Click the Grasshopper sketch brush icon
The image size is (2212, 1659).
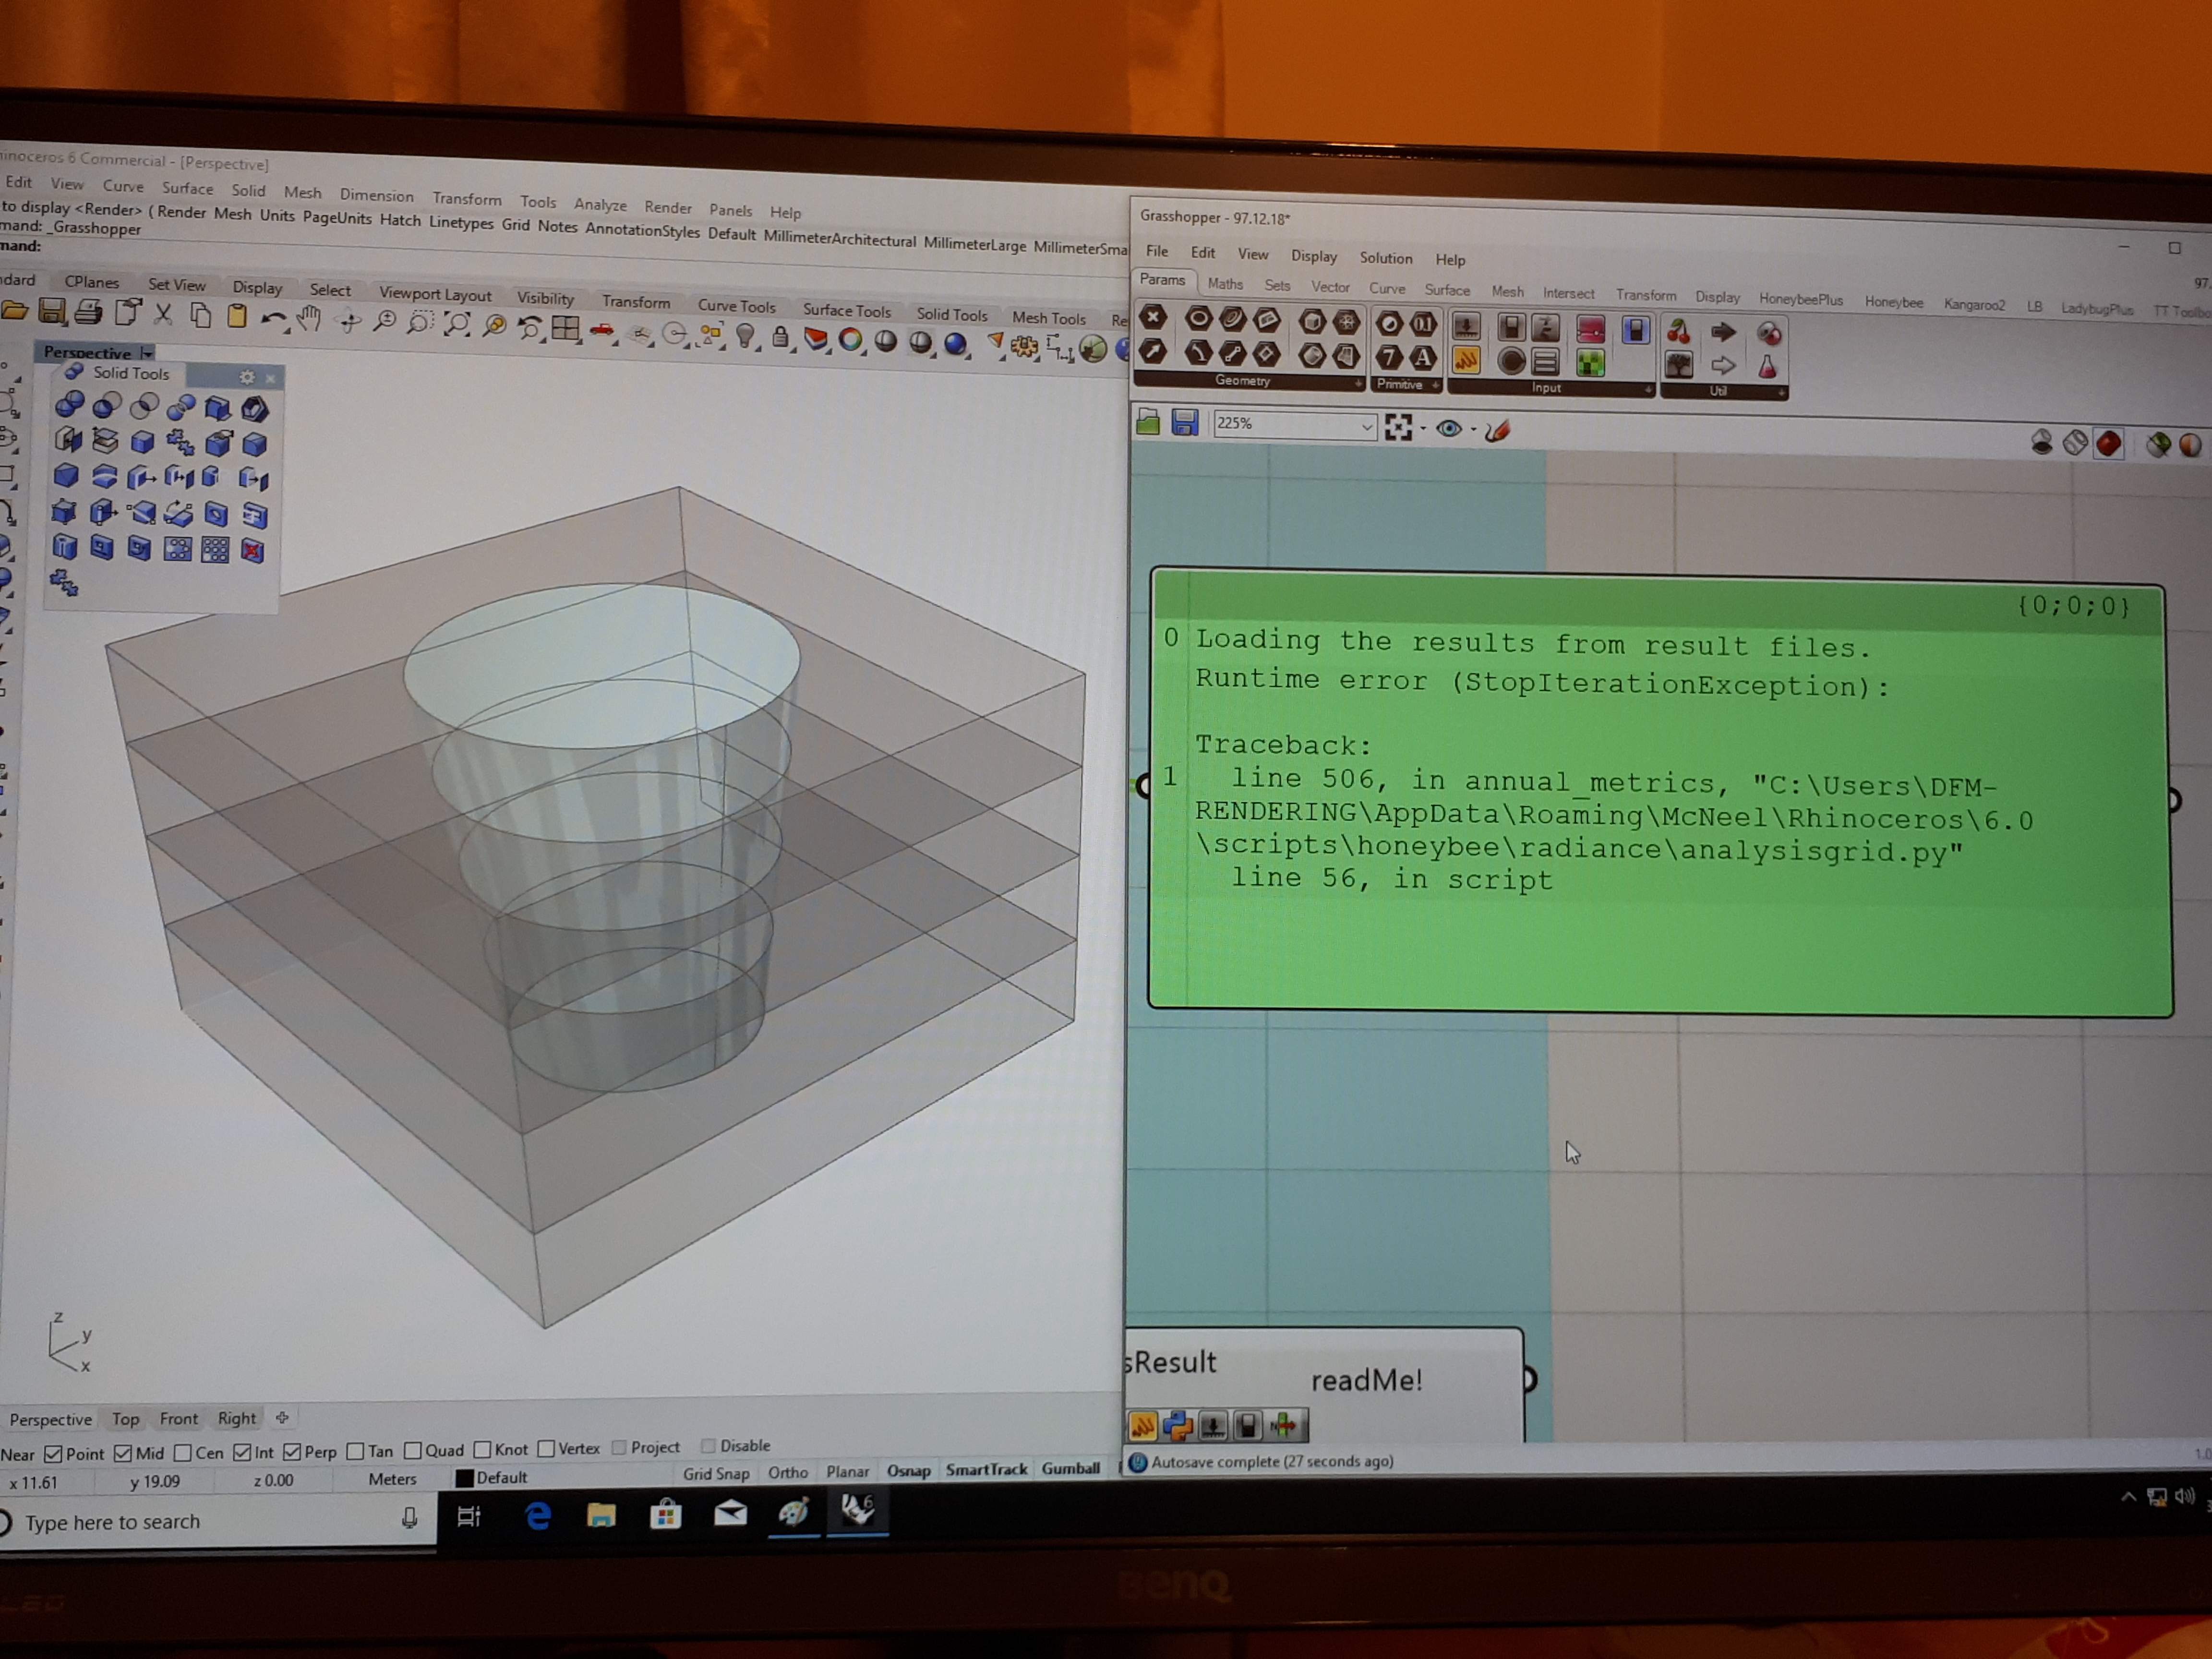click(1497, 431)
